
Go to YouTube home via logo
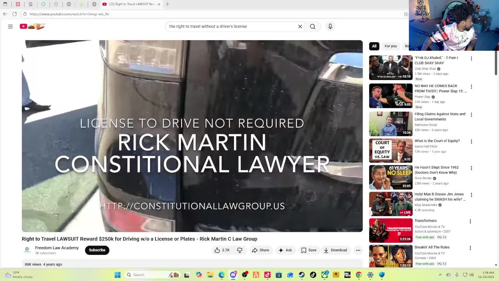(x=33, y=26)
